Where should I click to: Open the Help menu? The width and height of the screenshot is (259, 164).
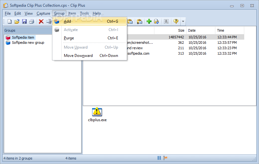tap(97, 13)
